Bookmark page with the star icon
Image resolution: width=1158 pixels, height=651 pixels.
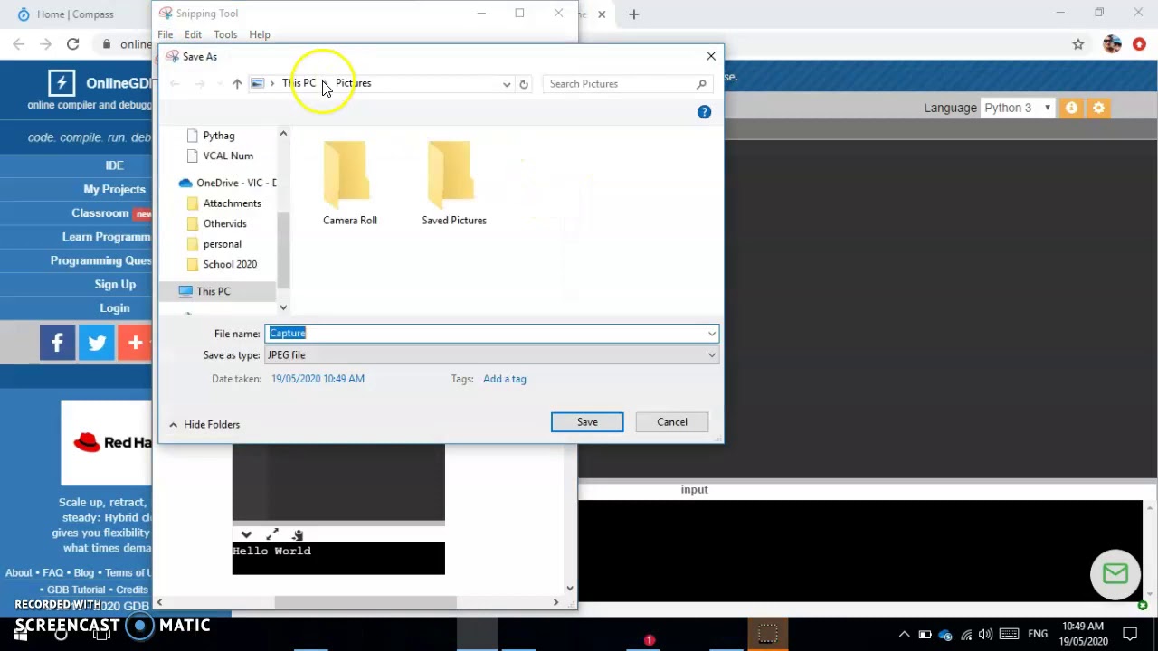1078,43
